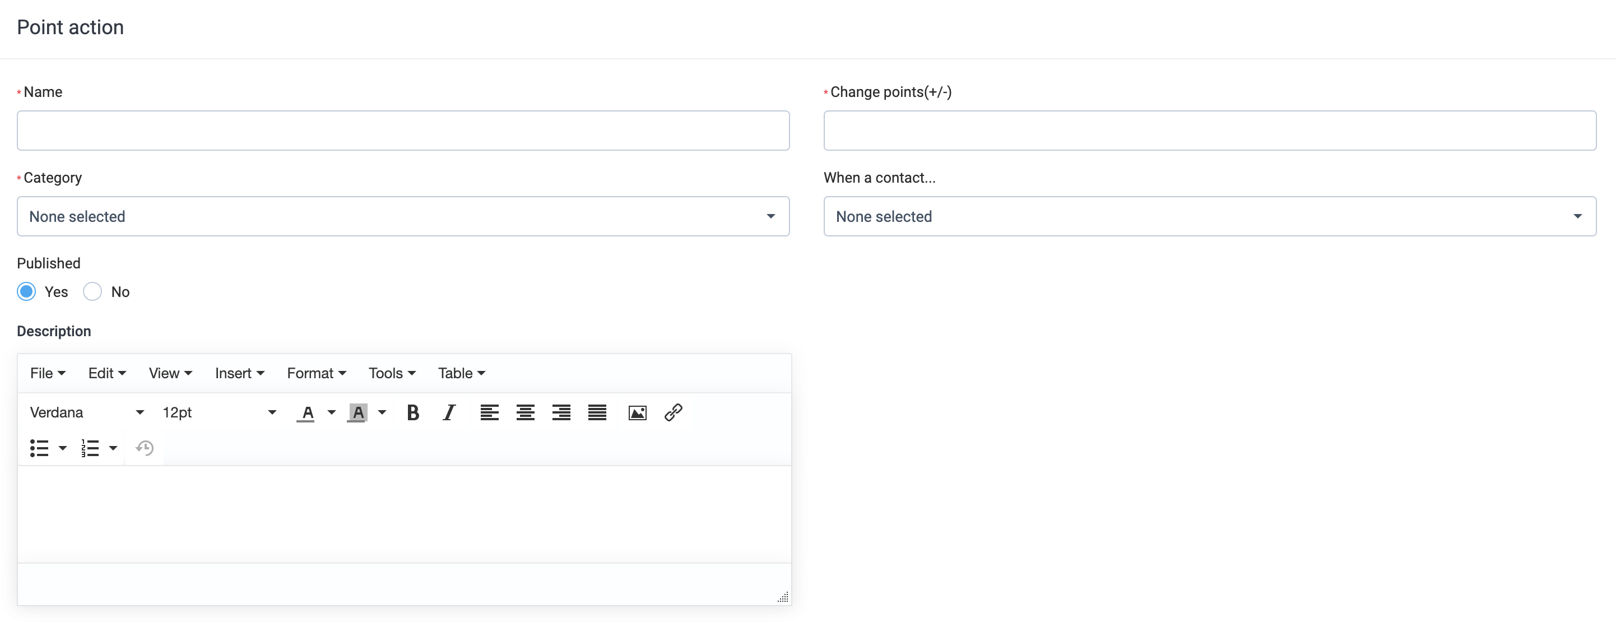
Task: Justify the description text
Action: pyautogui.click(x=597, y=413)
